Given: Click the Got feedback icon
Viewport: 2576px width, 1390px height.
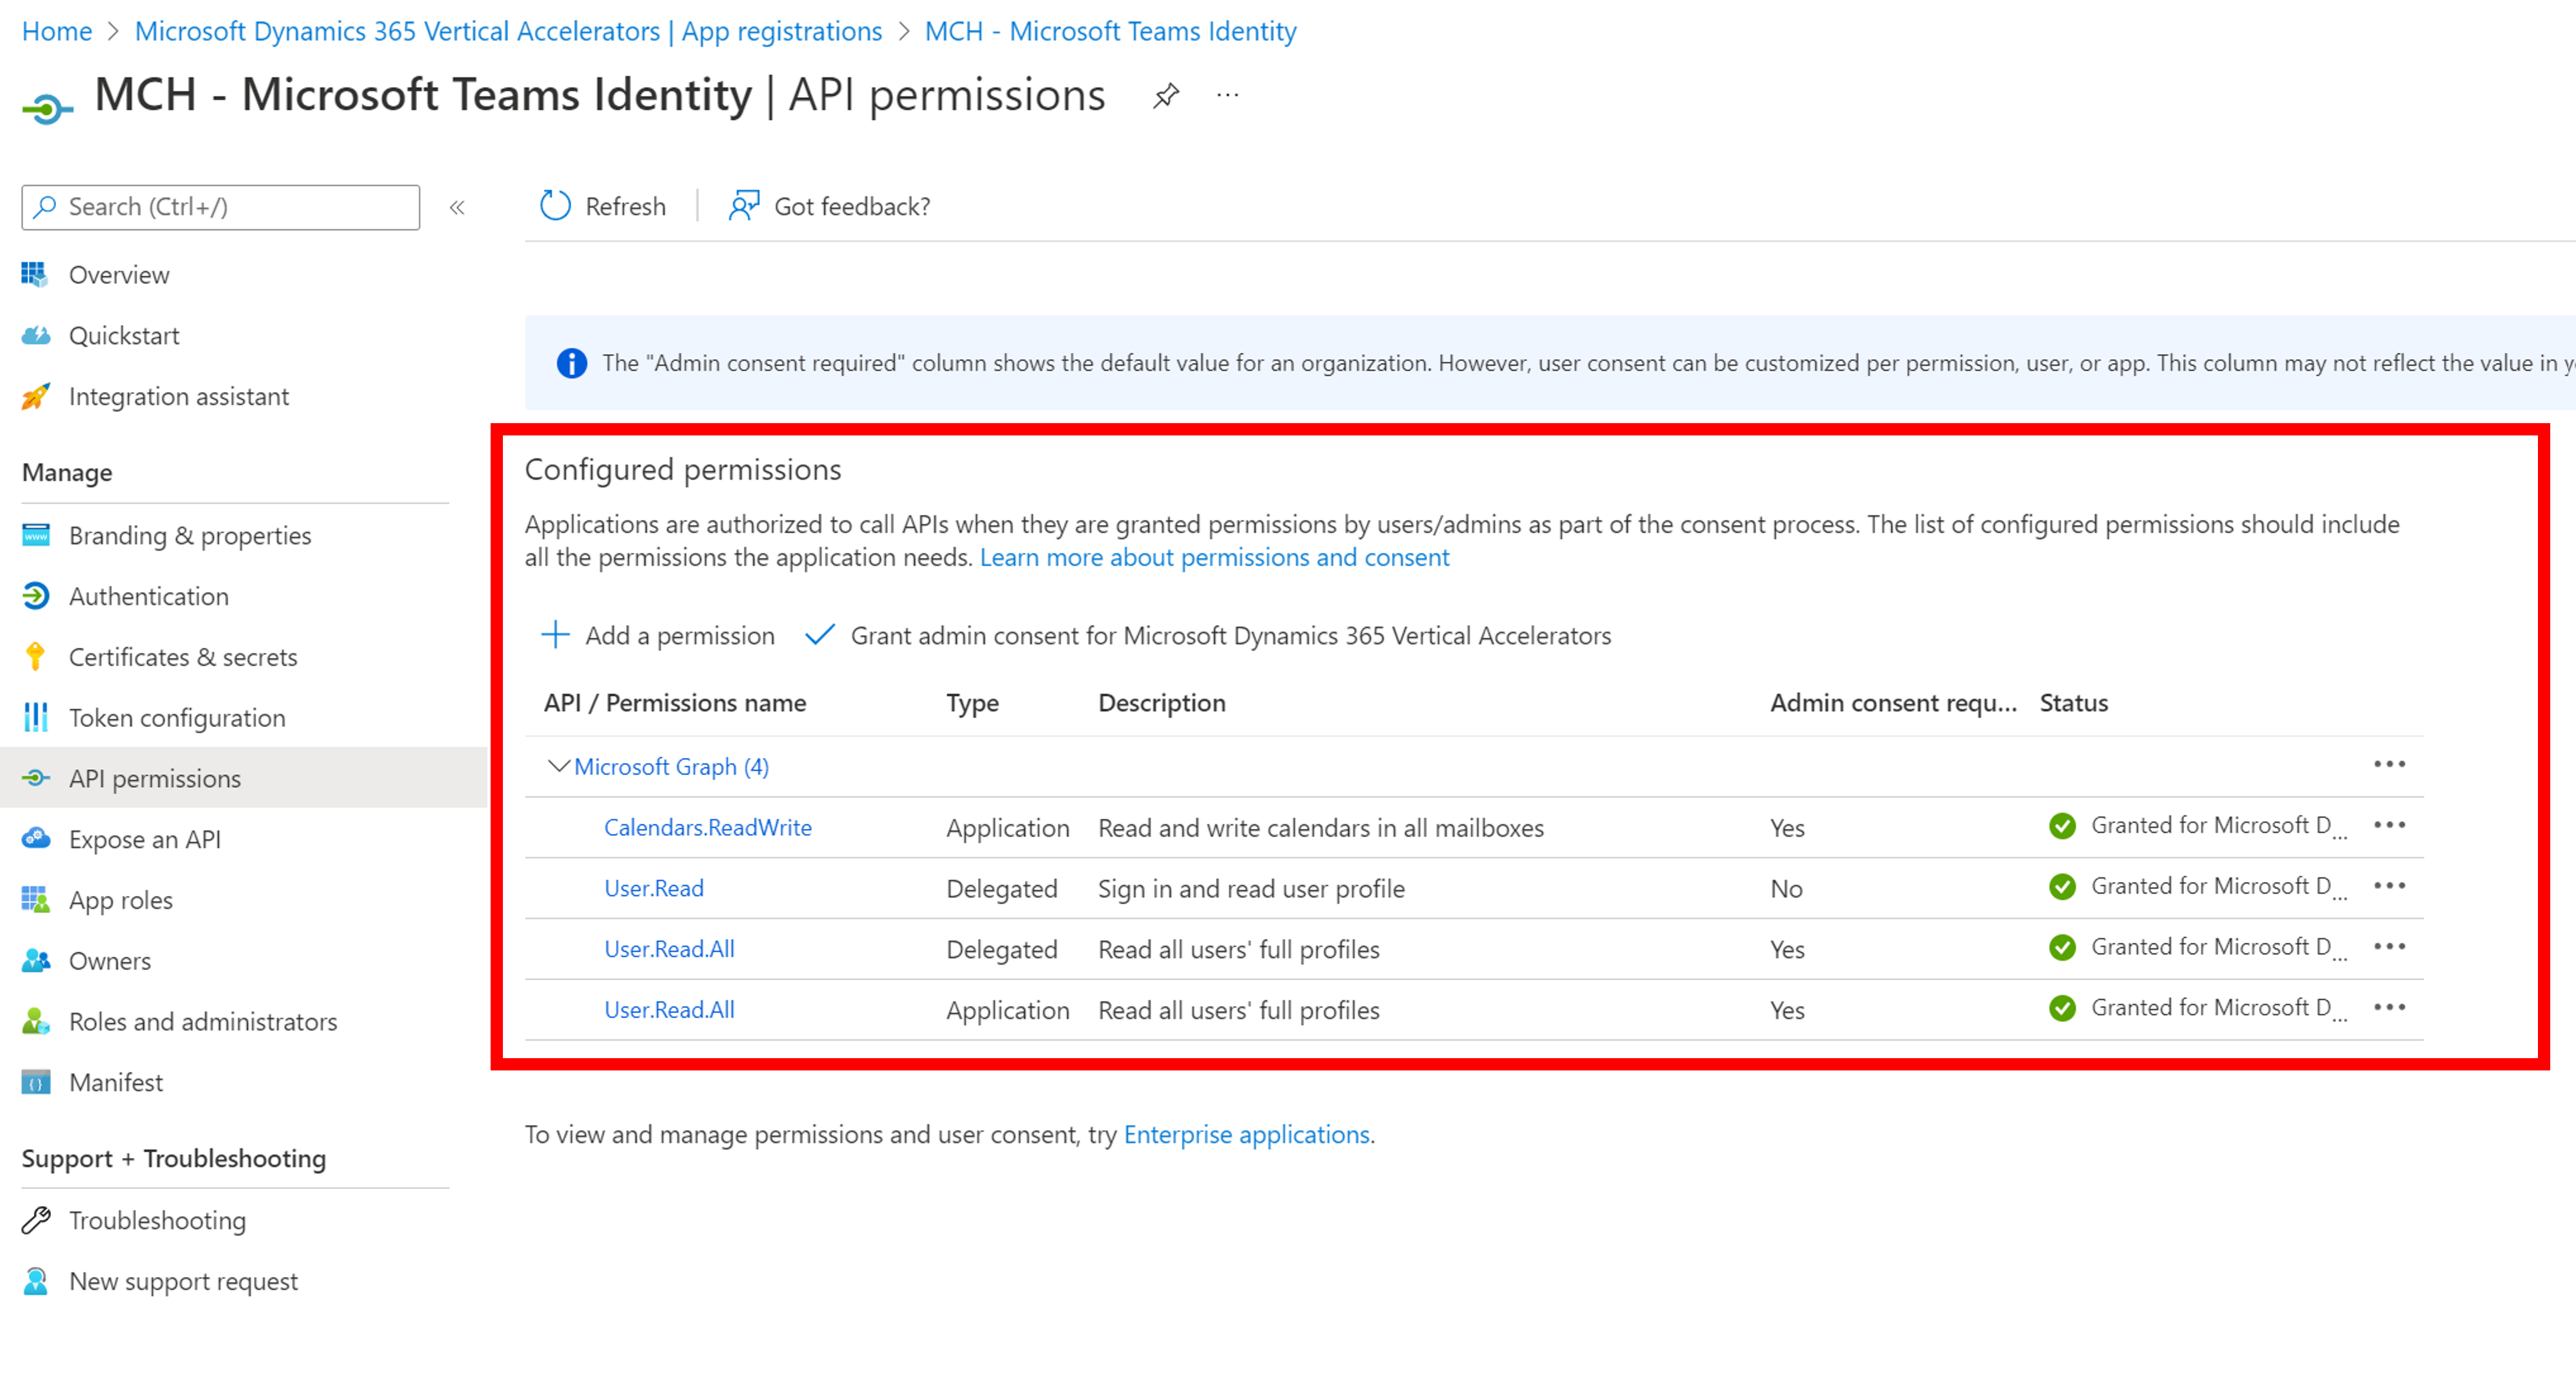Looking at the screenshot, I should point(744,206).
